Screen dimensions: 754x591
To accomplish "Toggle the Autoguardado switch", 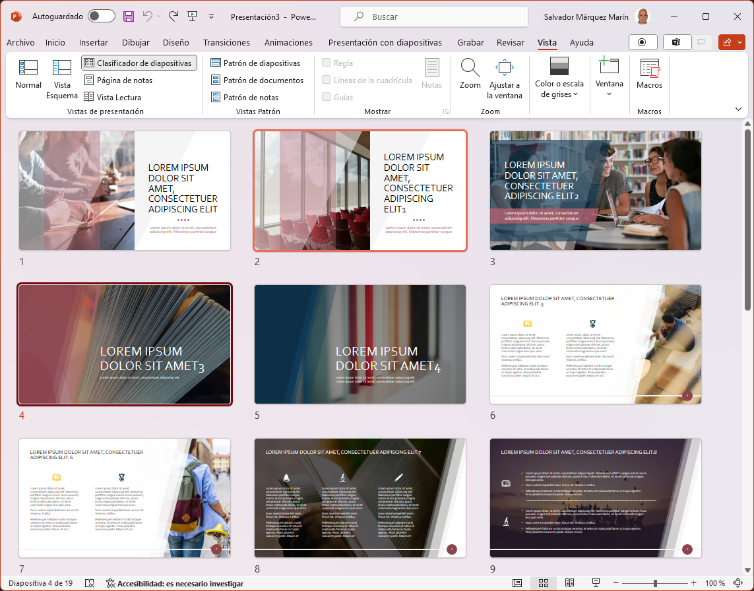I will [102, 16].
